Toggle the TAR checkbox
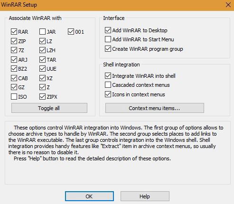 pos(42,60)
